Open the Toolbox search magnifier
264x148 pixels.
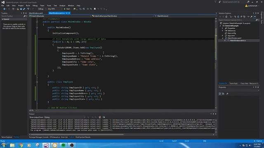tap(25, 16)
